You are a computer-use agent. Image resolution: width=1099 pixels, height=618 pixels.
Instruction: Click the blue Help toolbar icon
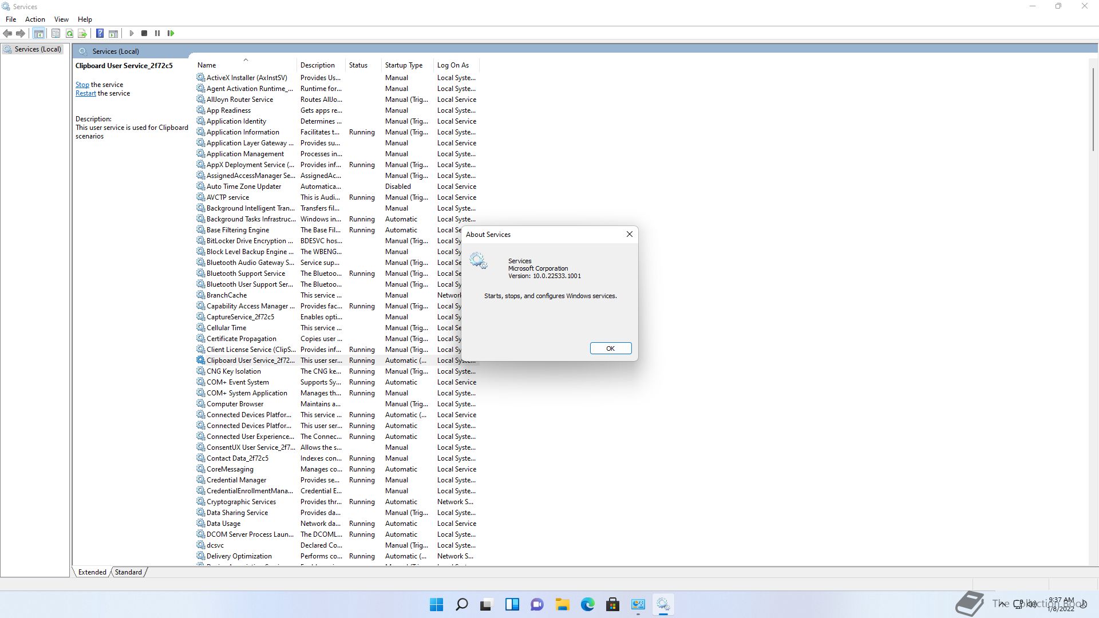(100, 33)
